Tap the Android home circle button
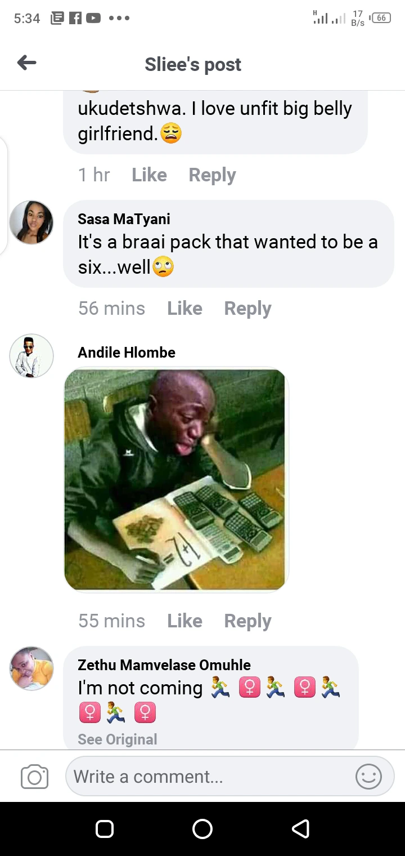This screenshot has height=856, width=405. click(202, 829)
